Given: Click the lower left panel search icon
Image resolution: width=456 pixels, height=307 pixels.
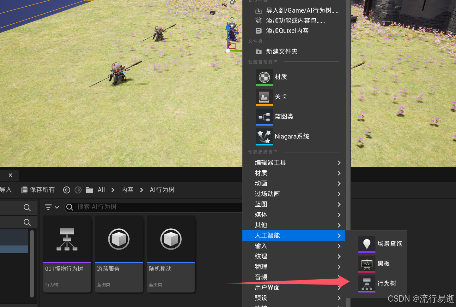Looking at the screenshot, I should (27, 222).
